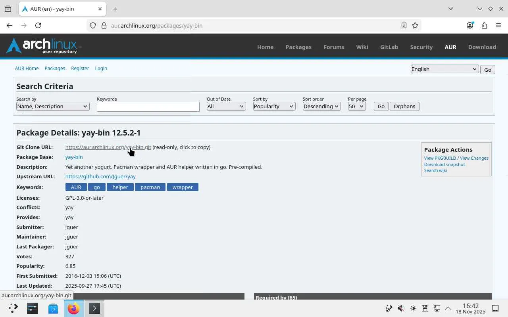Select the go keyword tag

pyautogui.click(x=96, y=187)
